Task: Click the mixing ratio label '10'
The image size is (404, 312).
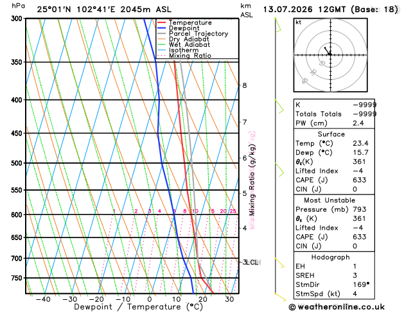Action: coord(195,211)
